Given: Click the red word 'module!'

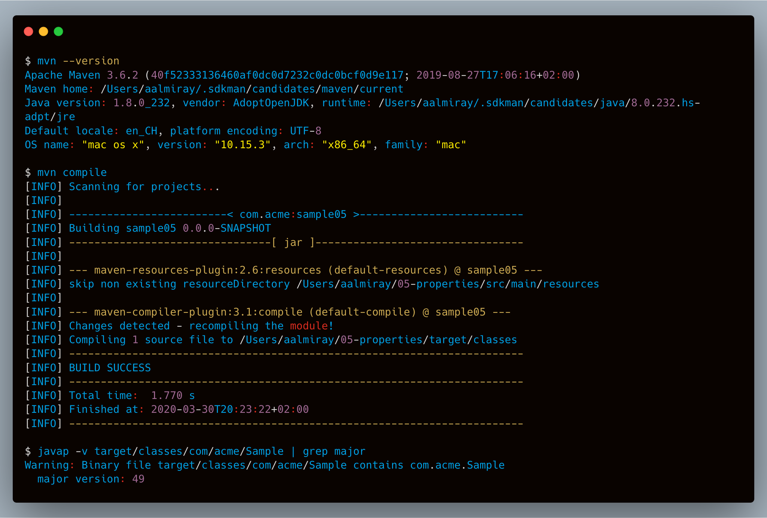Looking at the screenshot, I should tap(311, 326).
